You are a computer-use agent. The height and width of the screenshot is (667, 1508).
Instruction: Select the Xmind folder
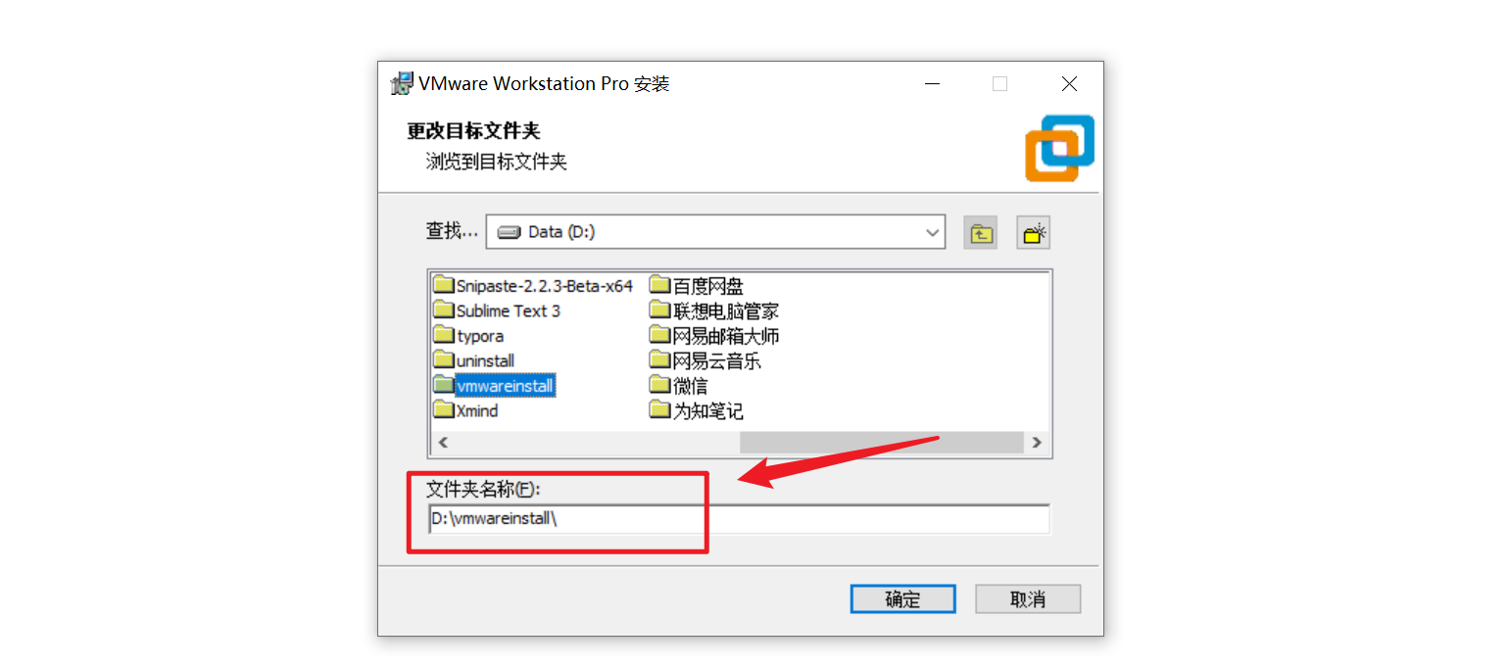coord(466,410)
